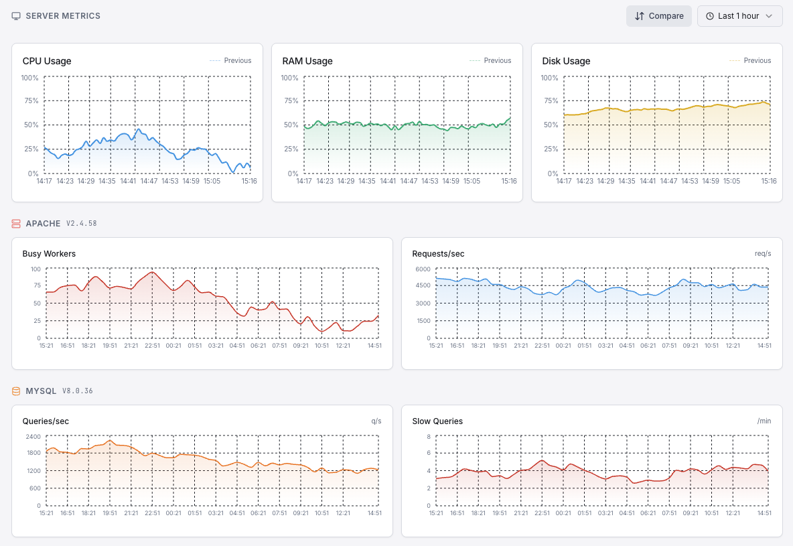793x546 pixels.
Task: Click the q/s unit label on Queries/sec chart
Action: (x=376, y=421)
